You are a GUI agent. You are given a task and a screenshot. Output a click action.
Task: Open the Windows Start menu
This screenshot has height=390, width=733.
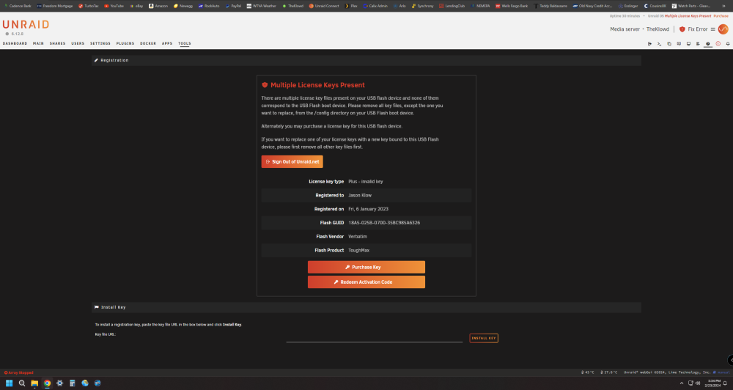9,383
